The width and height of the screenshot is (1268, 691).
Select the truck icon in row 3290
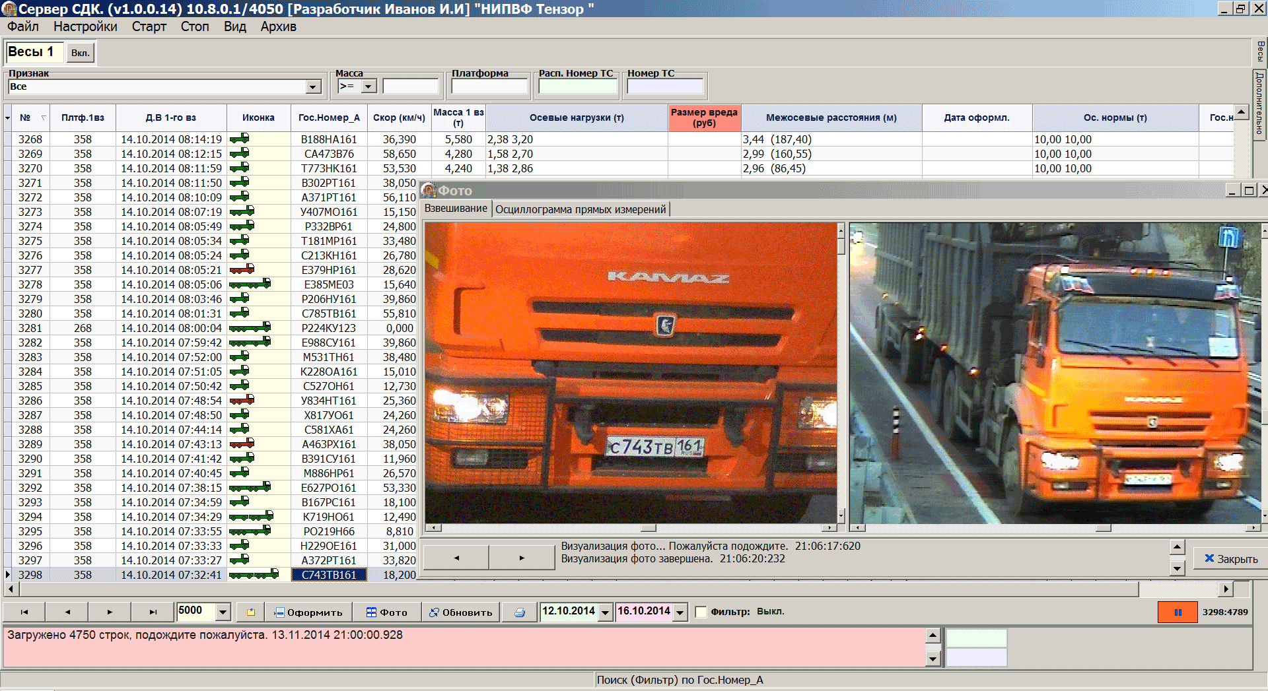click(x=242, y=458)
